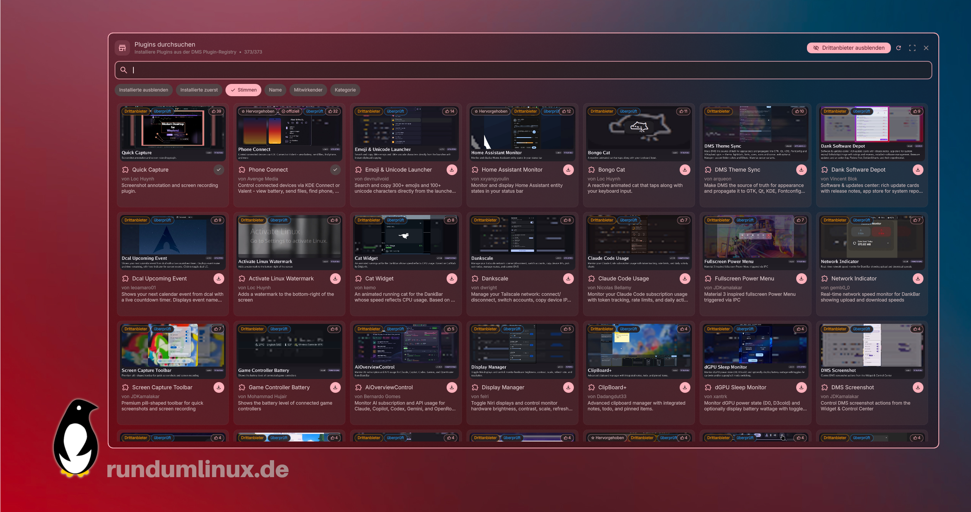Click the 32 votes badge on Phone Connect
This screenshot has height=512, width=971.
coord(334,112)
